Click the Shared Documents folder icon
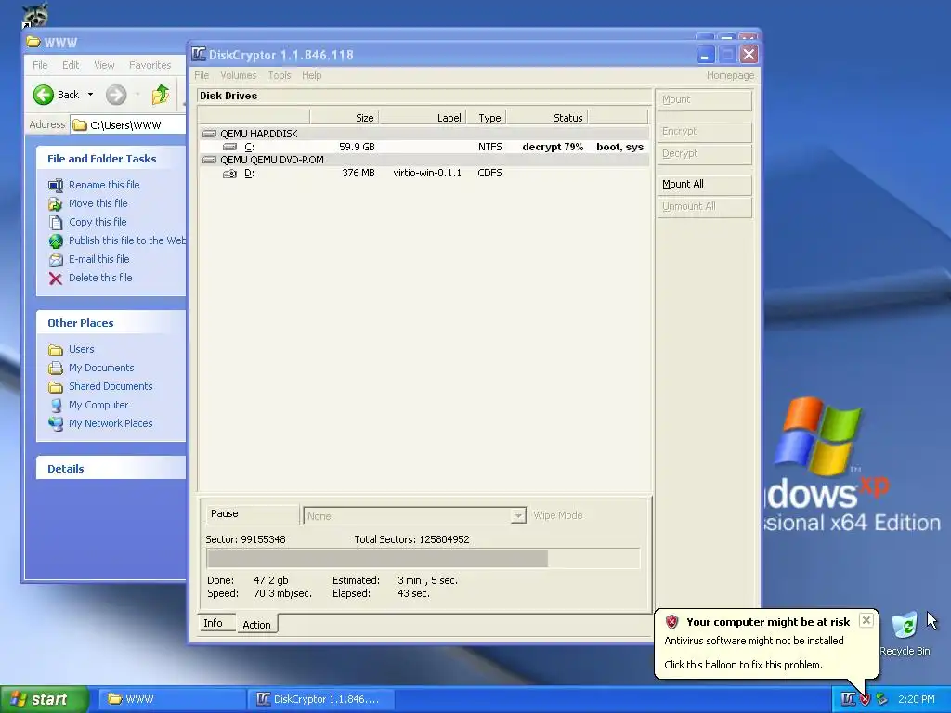The image size is (951, 713). tap(56, 387)
